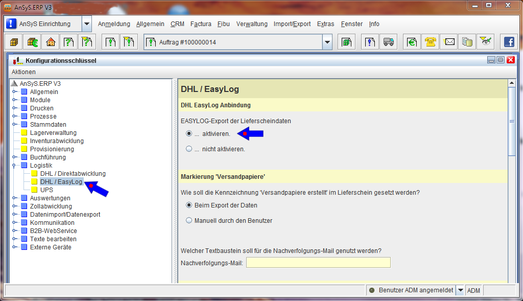This screenshot has width=523, height=301.
Task: Click the green euro symbol toolbar icon
Action: click(x=412, y=42)
